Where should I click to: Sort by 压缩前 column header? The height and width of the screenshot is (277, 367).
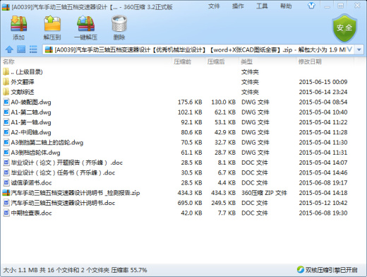click(x=182, y=61)
